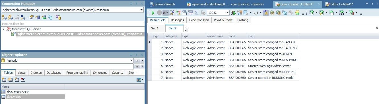Image resolution: width=379 pixels, height=104 pixels.
Task: Open the Pivot & Chart tab
Action: pyautogui.click(x=223, y=20)
